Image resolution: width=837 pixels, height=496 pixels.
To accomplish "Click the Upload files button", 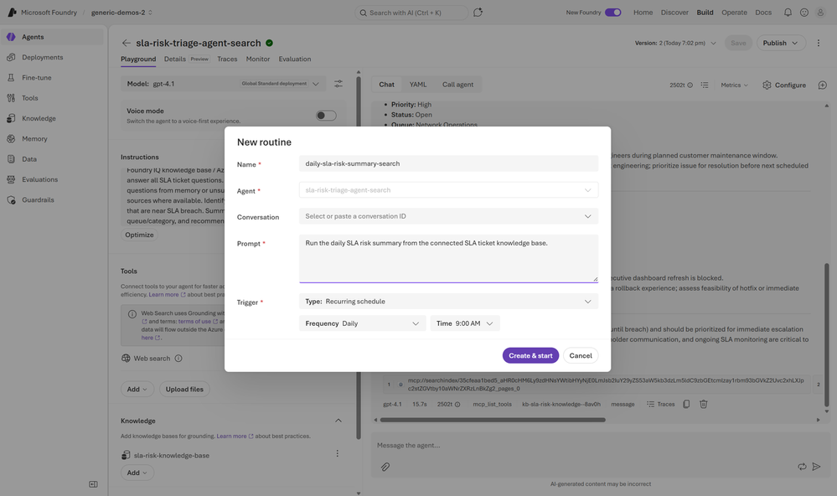I will (184, 390).
